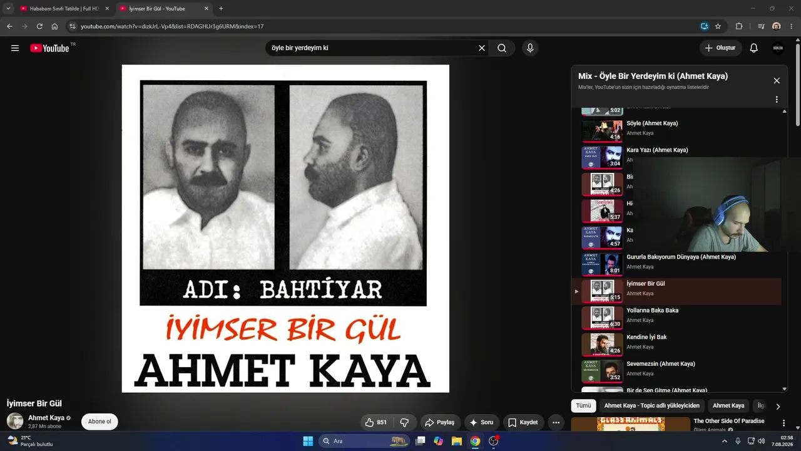Start voice search with the microphone icon
The height and width of the screenshot is (451, 801).
pos(530,48)
